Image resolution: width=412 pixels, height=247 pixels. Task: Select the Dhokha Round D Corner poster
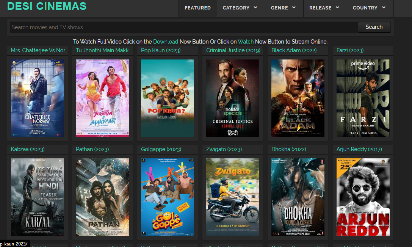(298, 197)
